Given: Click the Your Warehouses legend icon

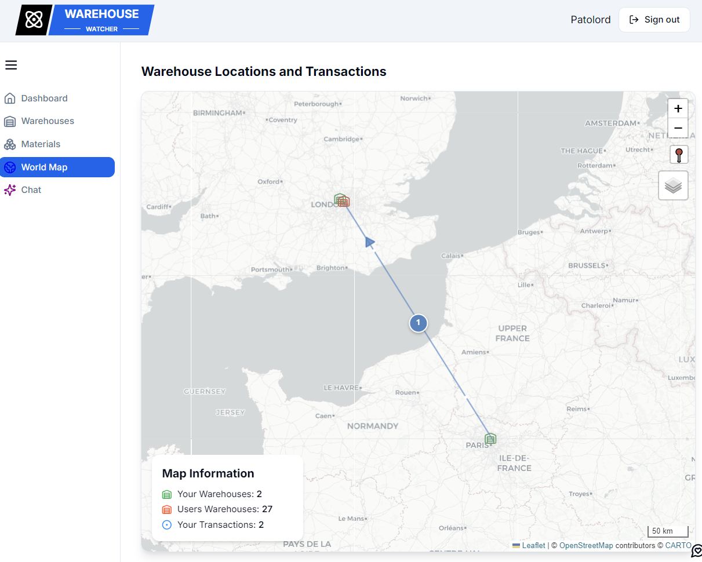Looking at the screenshot, I should 166,494.
